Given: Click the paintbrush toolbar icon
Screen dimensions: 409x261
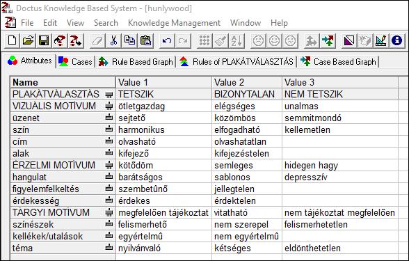Looking at the screenshot, I should pos(220,40).
